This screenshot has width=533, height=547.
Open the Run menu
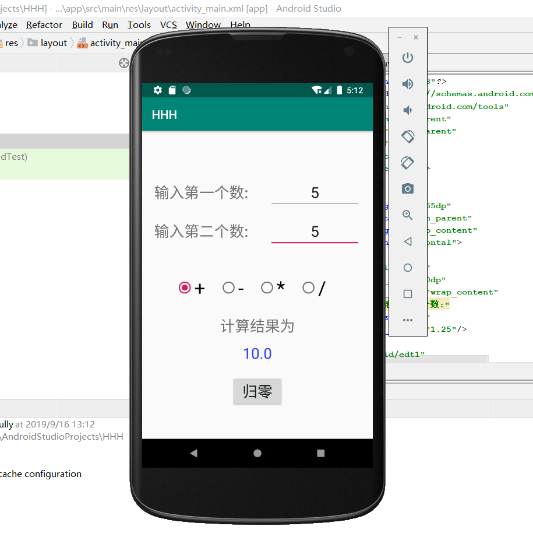[x=110, y=25]
